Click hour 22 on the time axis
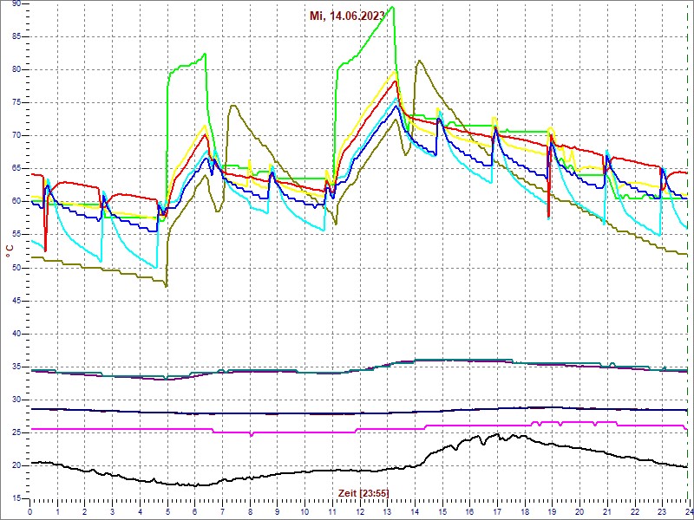 coord(635,511)
